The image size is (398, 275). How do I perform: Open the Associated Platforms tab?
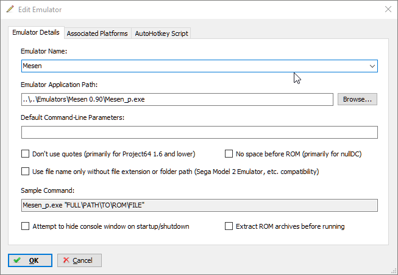[x=98, y=33]
